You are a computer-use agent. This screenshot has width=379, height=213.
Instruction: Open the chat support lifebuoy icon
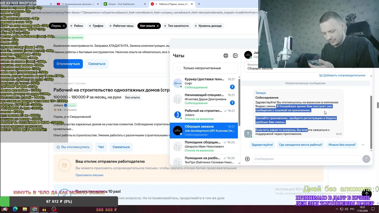coord(226,56)
